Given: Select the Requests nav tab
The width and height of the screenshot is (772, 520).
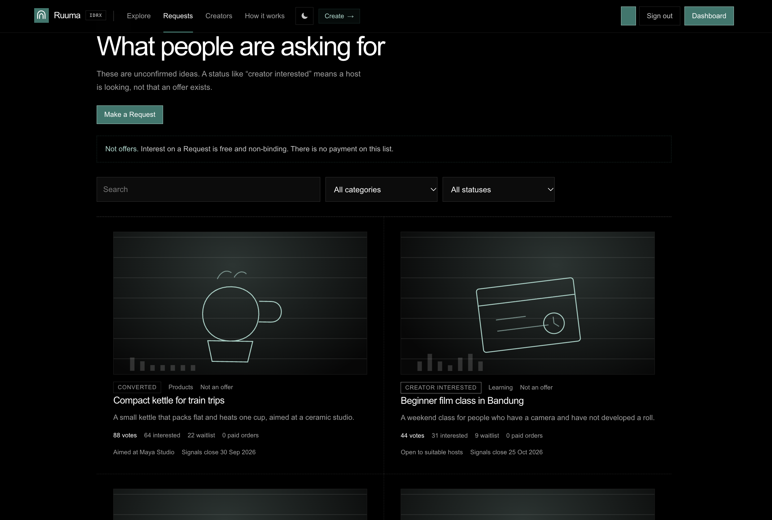Looking at the screenshot, I should 178,16.
